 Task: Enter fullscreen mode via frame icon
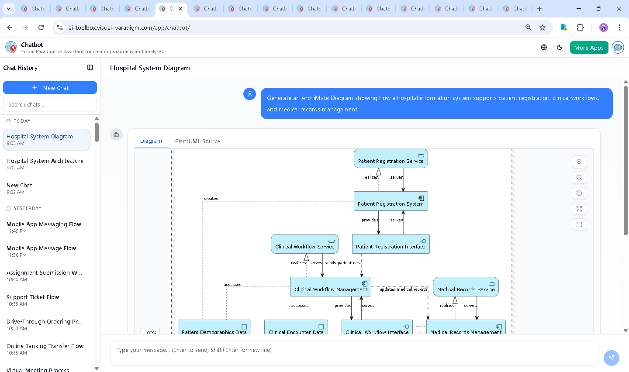579,224
